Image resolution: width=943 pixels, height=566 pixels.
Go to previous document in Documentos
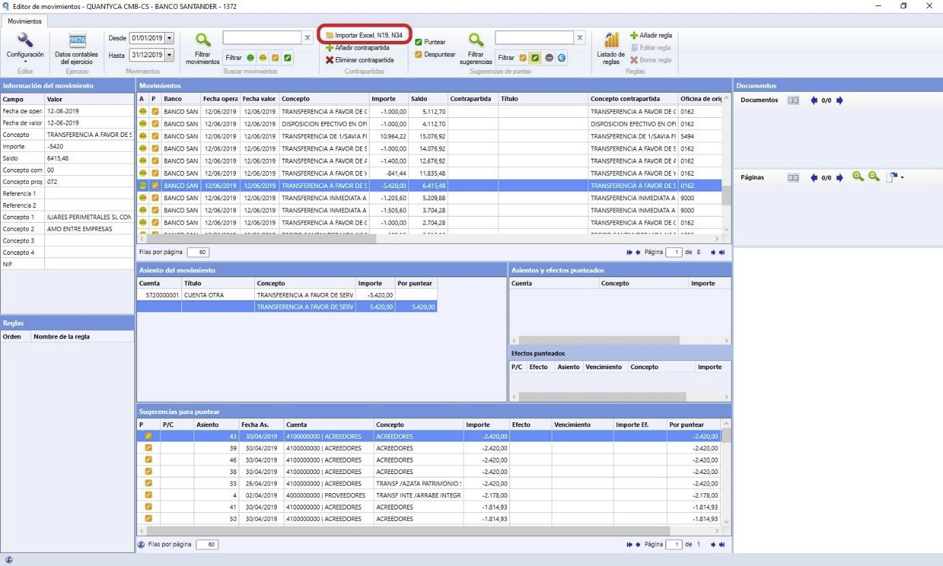pos(813,100)
